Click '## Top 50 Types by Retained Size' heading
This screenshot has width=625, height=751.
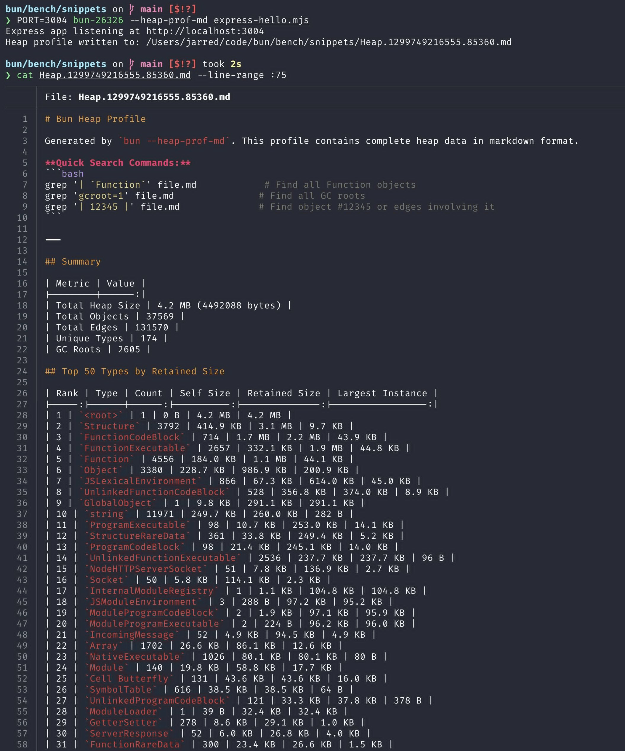135,372
